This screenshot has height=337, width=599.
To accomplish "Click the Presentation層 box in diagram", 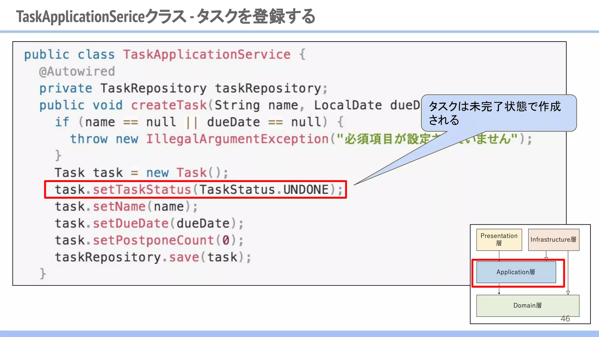I will [499, 240].
